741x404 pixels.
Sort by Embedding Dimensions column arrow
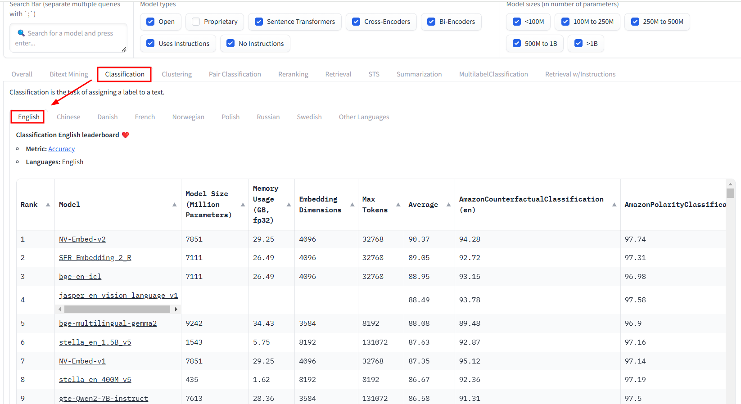pos(352,205)
